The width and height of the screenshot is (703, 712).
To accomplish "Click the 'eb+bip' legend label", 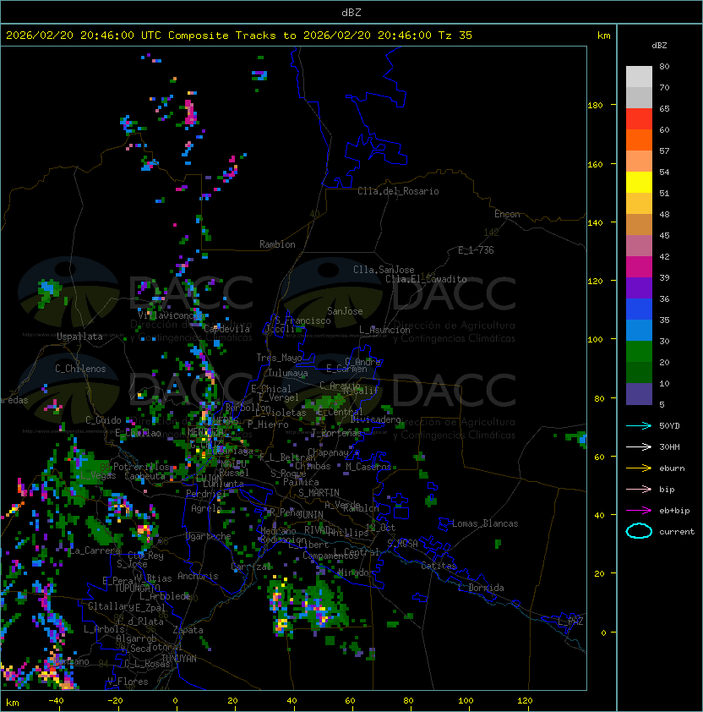I will pyautogui.click(x=674, y=511).
